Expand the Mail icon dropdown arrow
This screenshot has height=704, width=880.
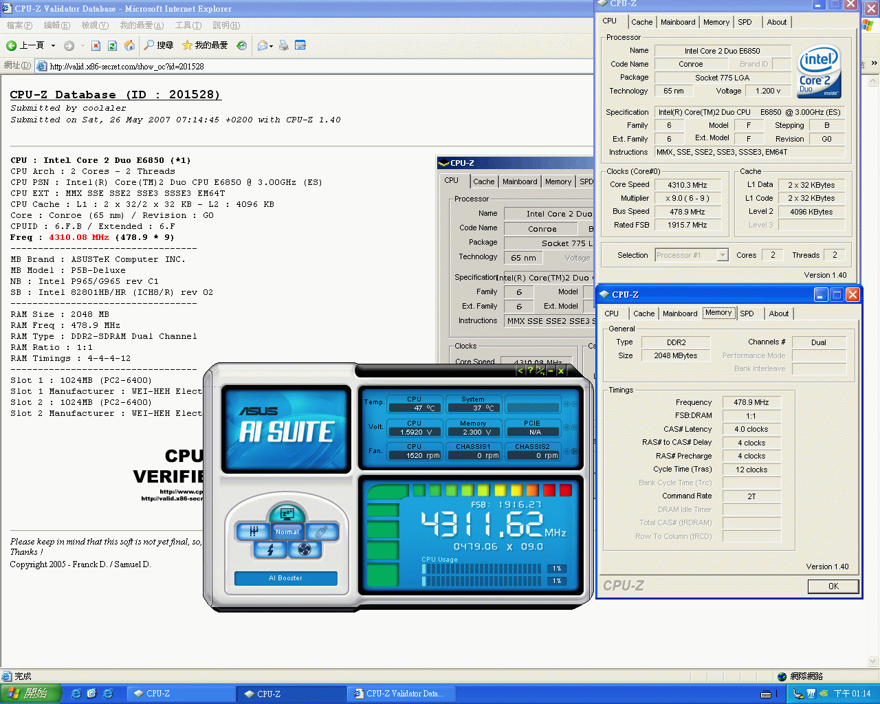[272, 46]
